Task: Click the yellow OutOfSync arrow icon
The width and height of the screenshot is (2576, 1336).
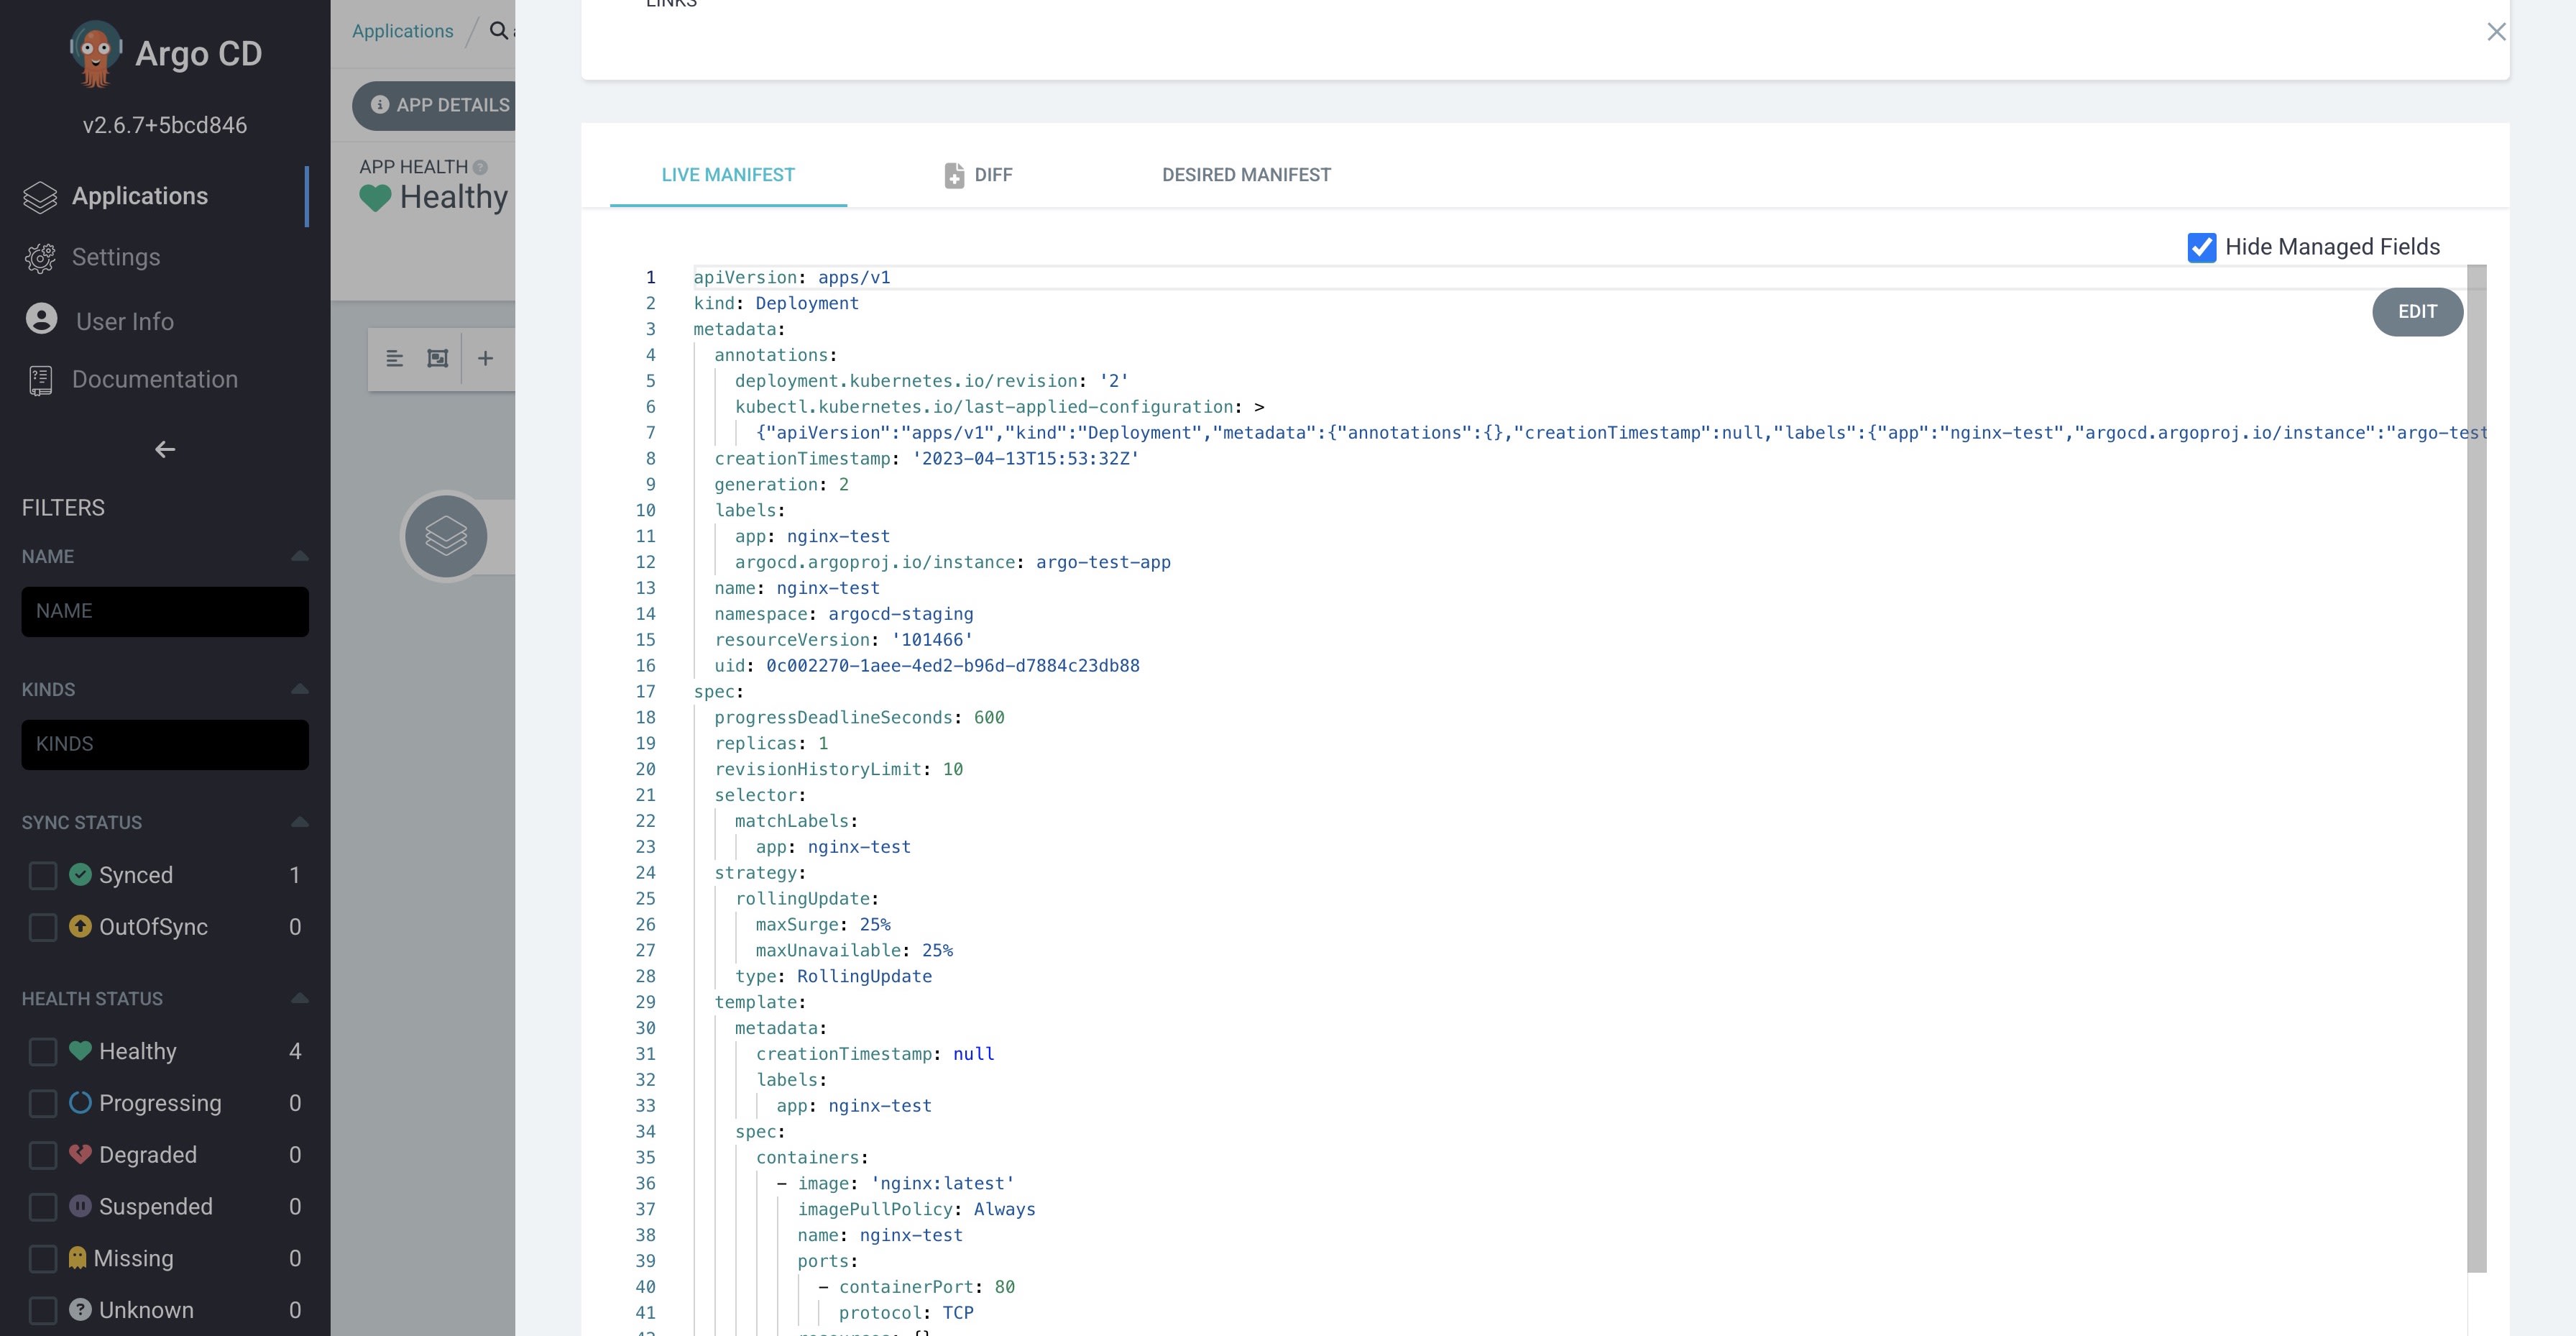Action: pos(80,927)
